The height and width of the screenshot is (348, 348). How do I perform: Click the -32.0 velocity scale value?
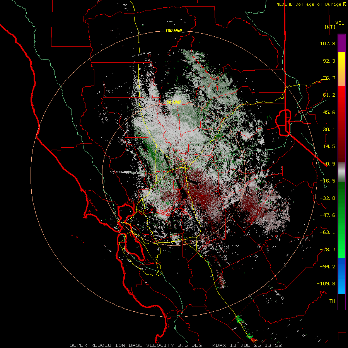[x=328, y=198]
